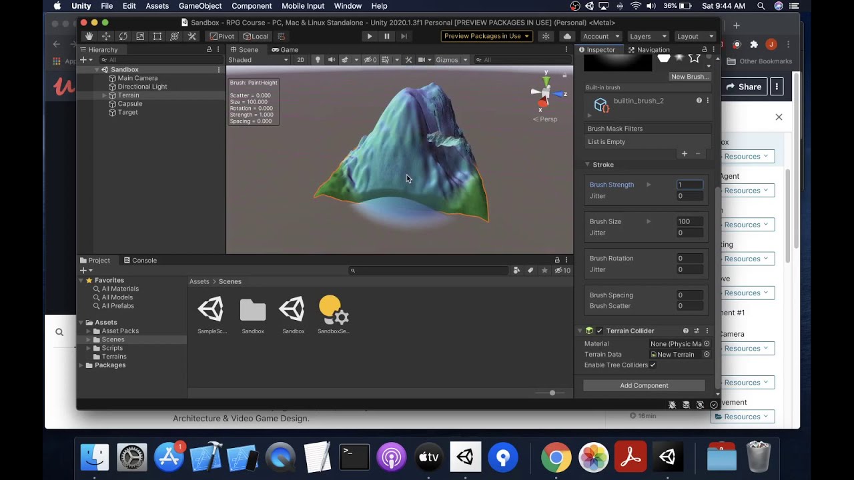
Task: Select the Scale tool
Action: (140, 36)
